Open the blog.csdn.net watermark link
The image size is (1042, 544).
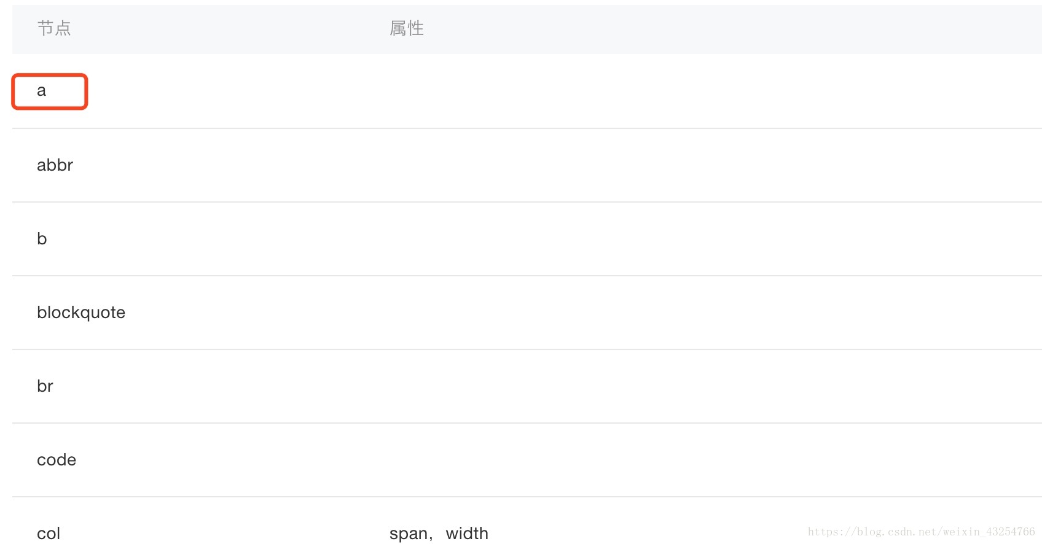921,532
